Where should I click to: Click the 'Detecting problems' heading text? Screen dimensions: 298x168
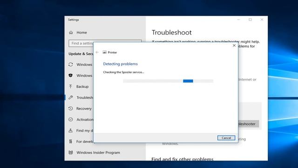tap(120, 64)
